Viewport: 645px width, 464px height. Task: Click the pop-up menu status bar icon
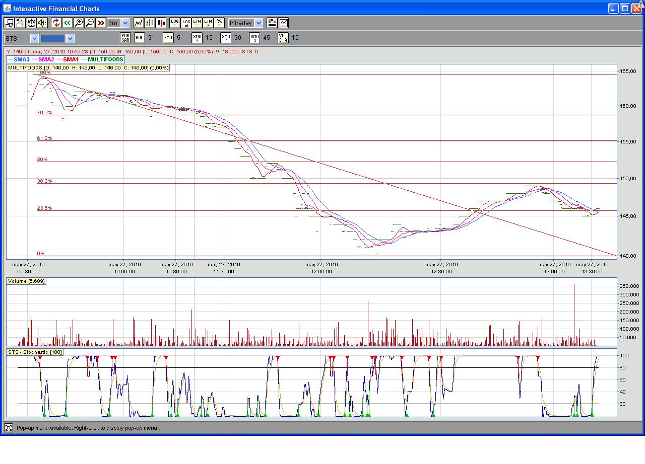tap(9, 428)
